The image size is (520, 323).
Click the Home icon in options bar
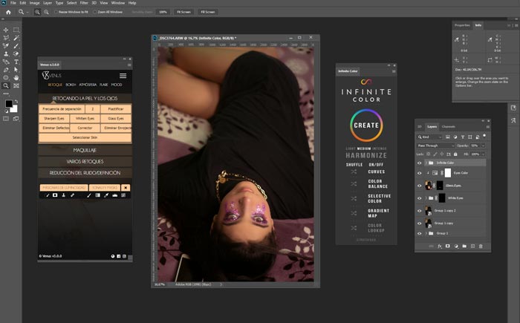[x=8, y=12]
